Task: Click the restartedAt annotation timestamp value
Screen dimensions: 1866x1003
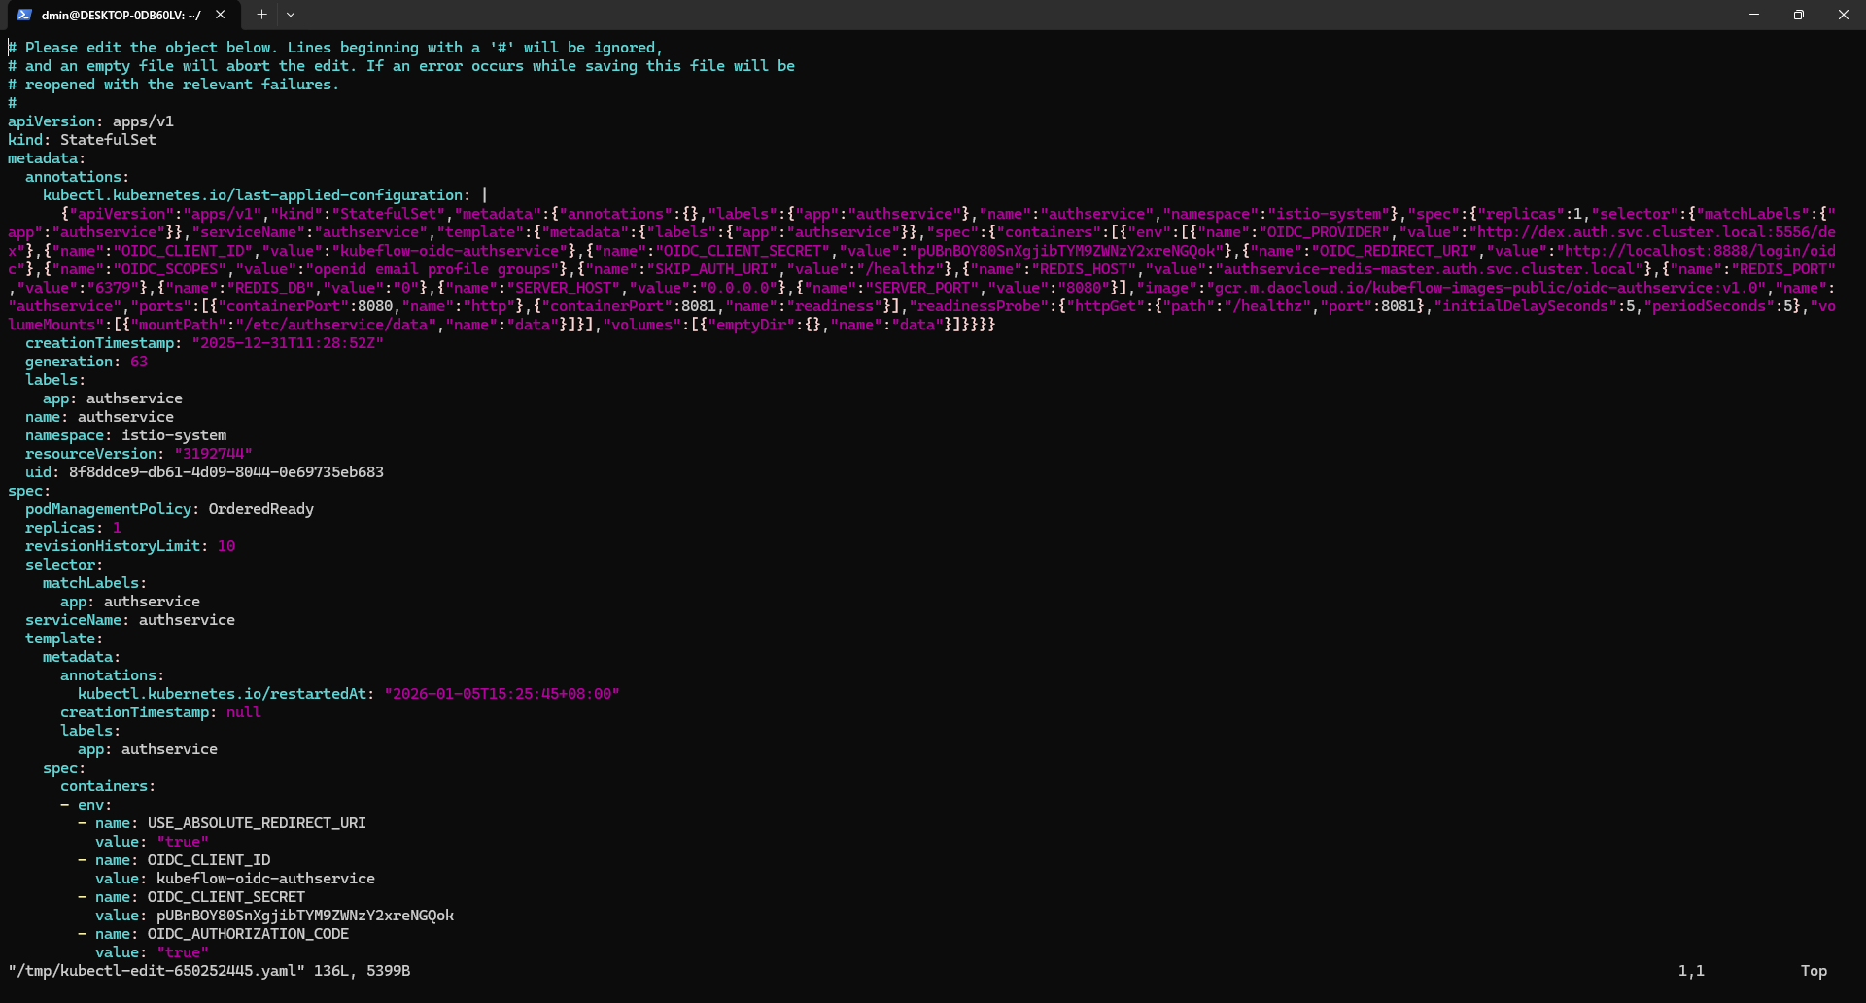Action: click(501, 694)
